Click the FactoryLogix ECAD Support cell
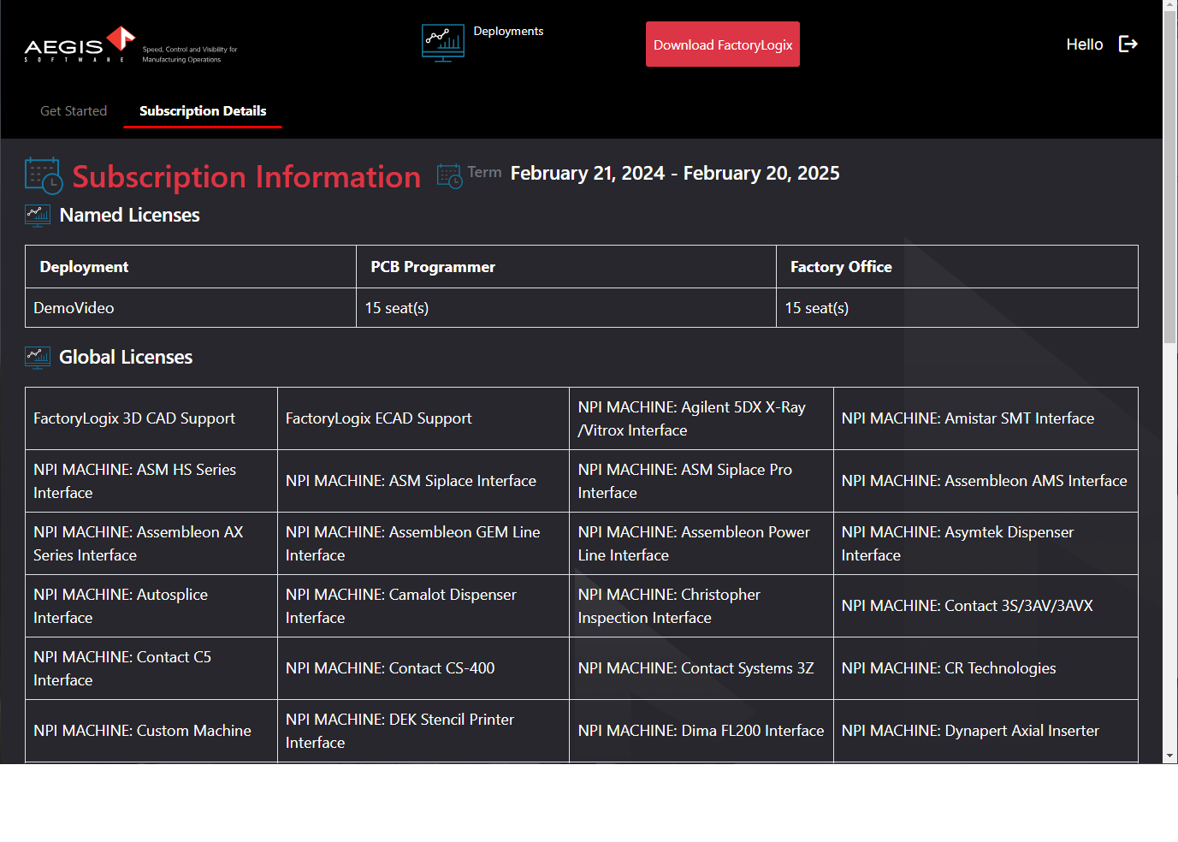The height and width of the screenshot is (842, 1178). click(378, 418)
